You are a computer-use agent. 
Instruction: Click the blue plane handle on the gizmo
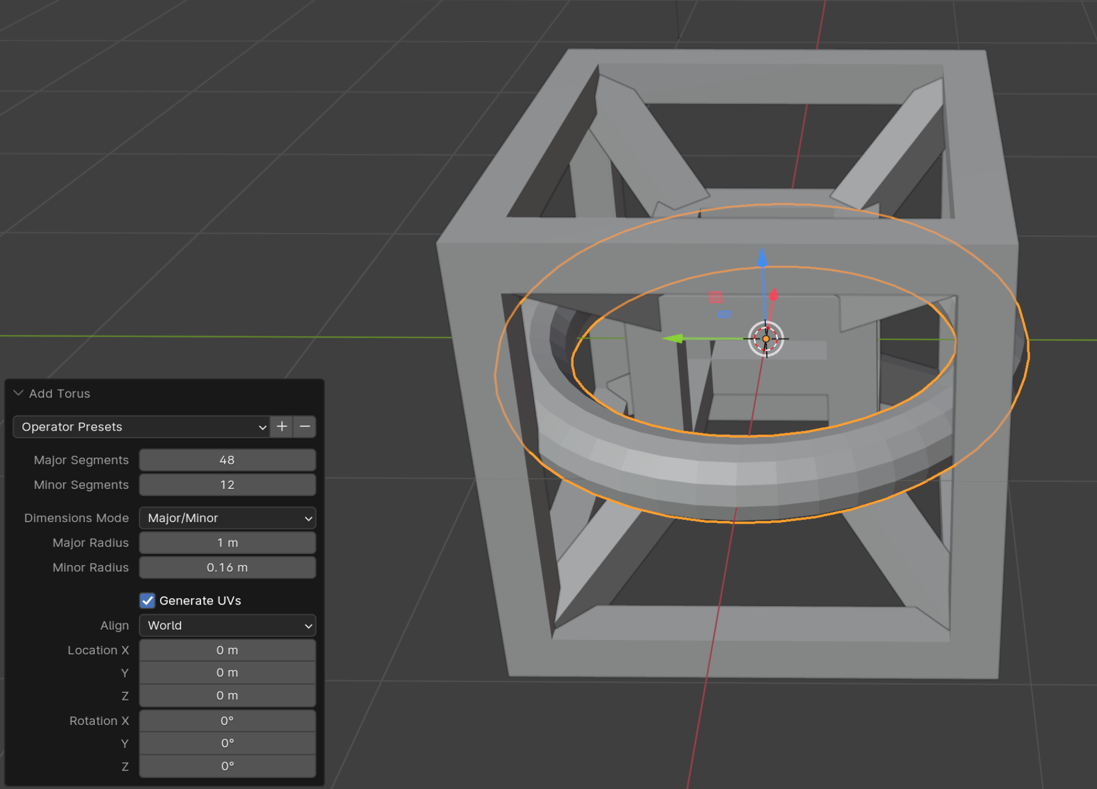click(x=724, y=314)
